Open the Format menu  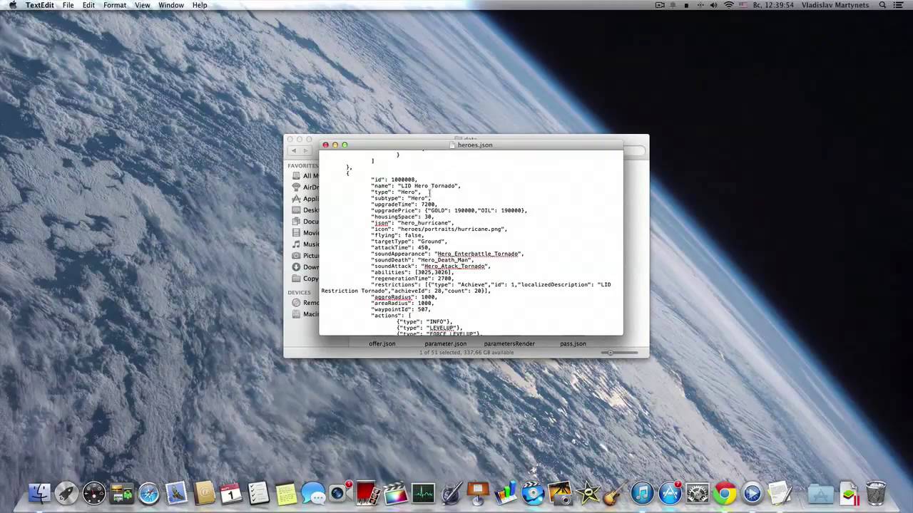[115, 5]
